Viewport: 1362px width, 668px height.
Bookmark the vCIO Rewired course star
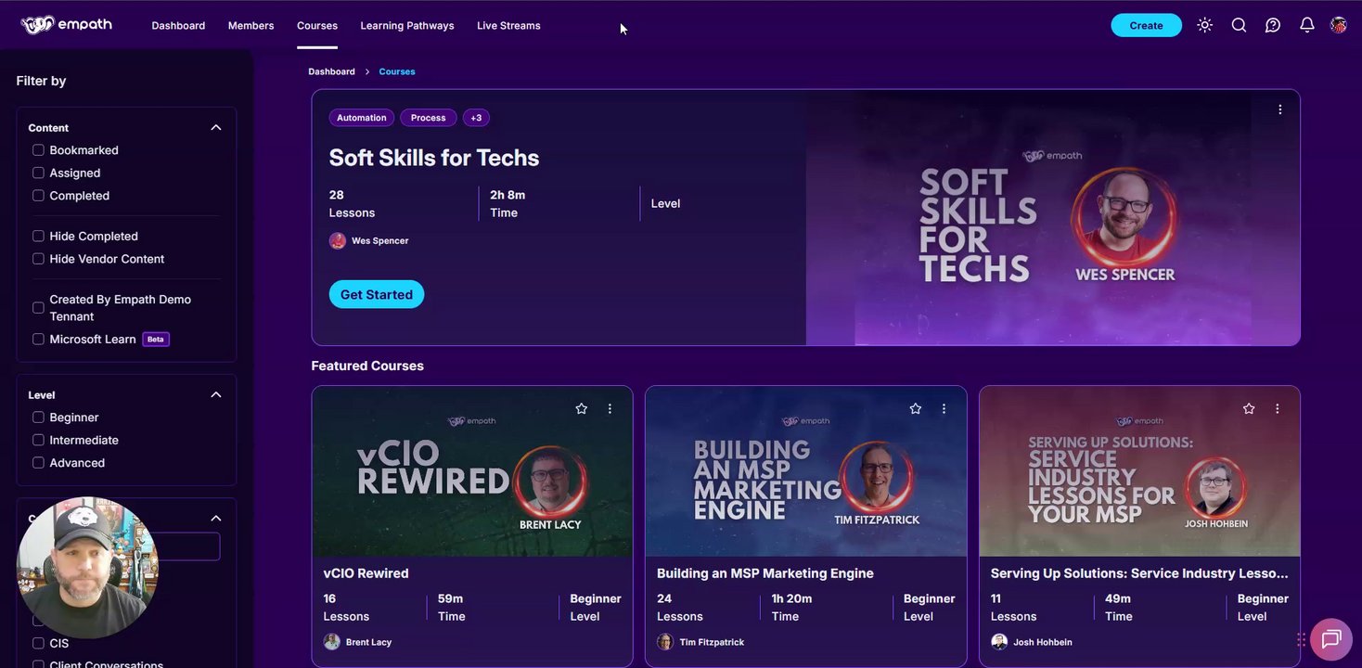click(x=582, y=408)
